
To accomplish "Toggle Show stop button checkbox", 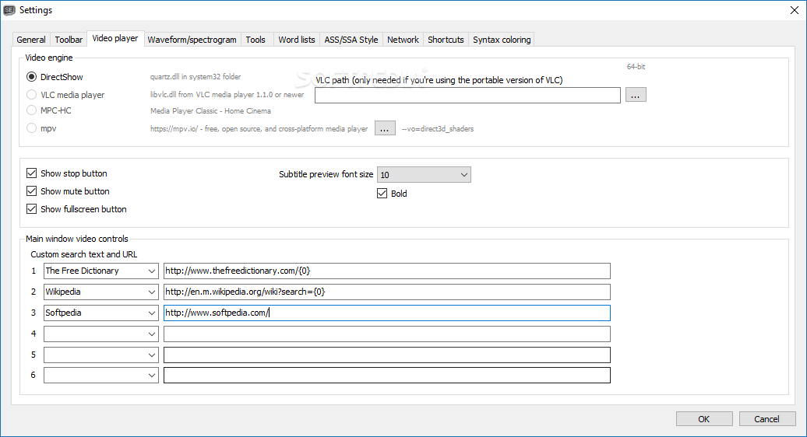I will pos(32,173).
